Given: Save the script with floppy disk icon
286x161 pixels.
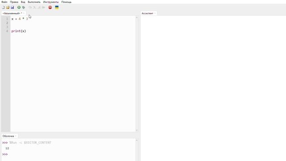Looking at the screenshot, I should [x=12, y=8].
